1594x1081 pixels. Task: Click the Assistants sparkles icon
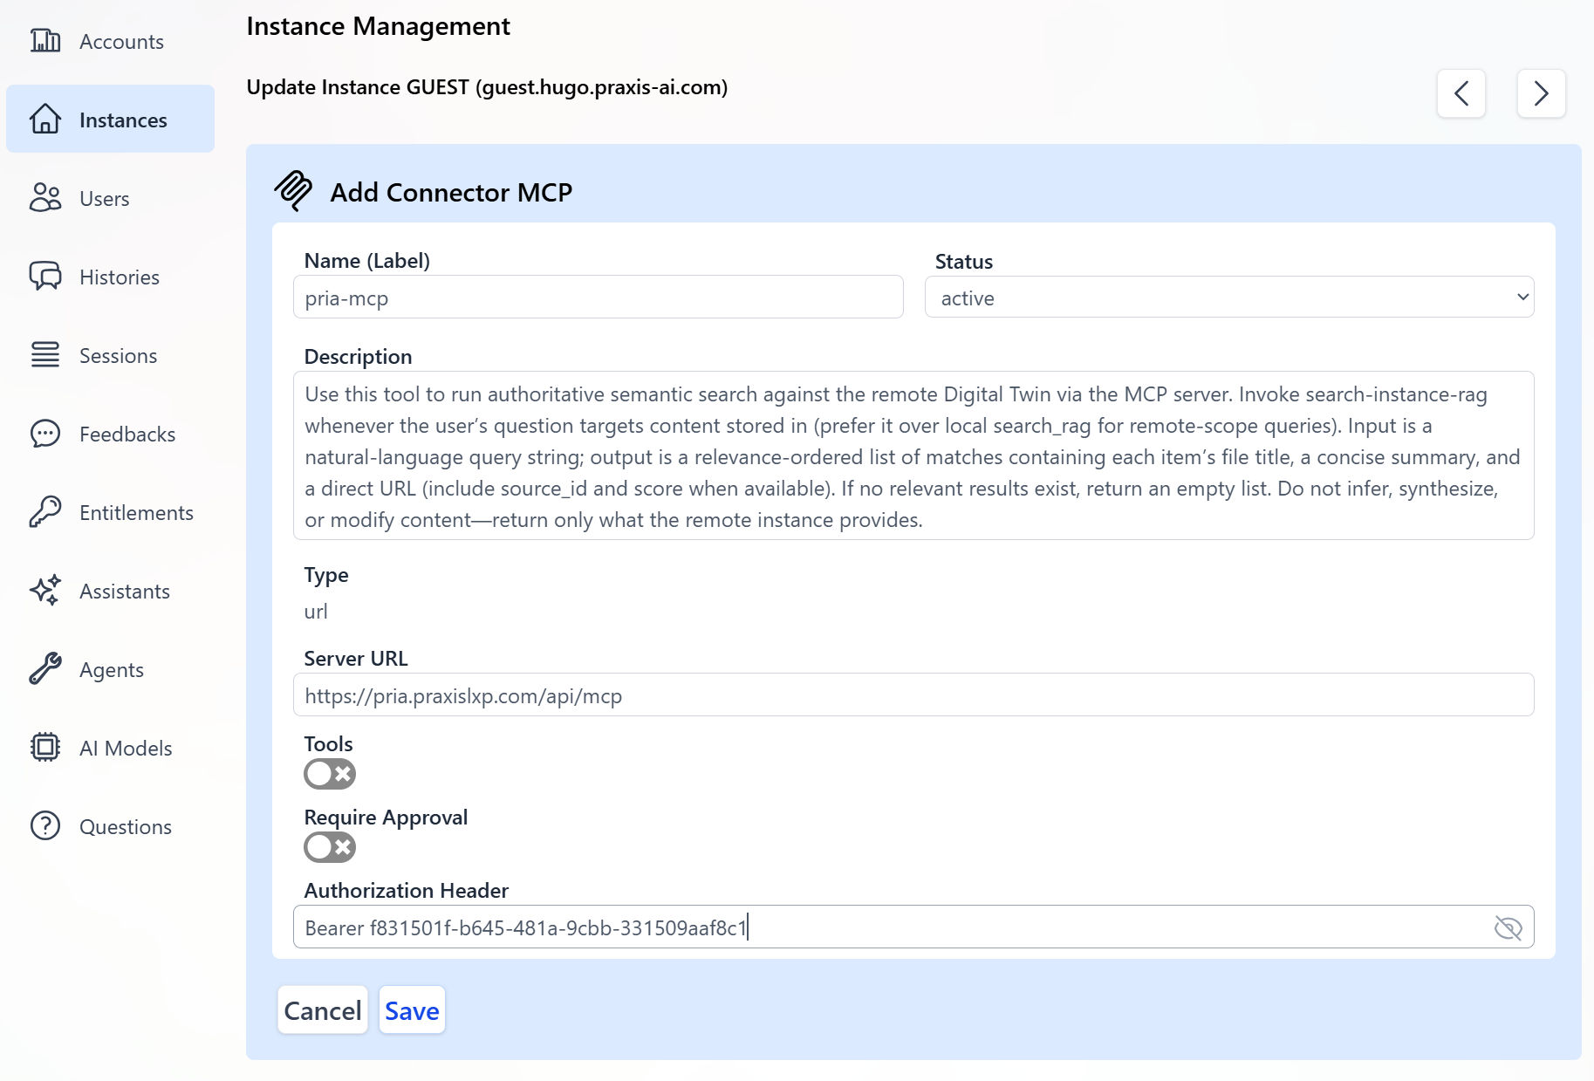click(x=45, y=591)
